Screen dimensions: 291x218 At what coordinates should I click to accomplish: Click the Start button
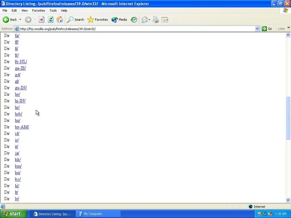[x=13, y=214]
